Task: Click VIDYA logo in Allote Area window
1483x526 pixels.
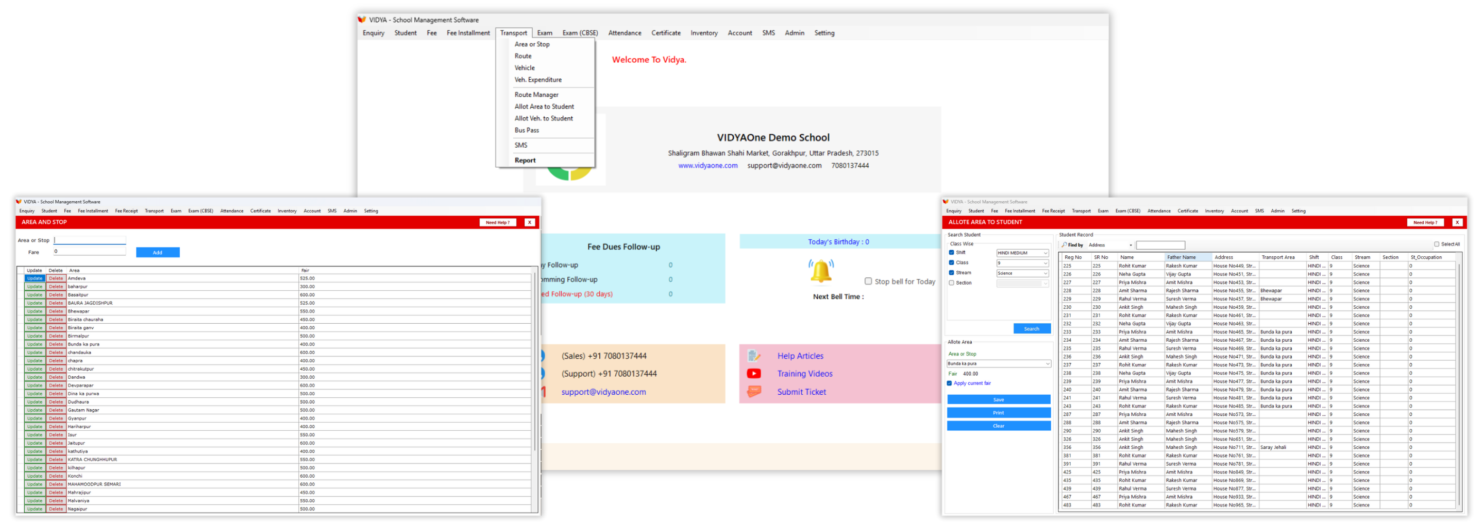Action: [946, 202]
